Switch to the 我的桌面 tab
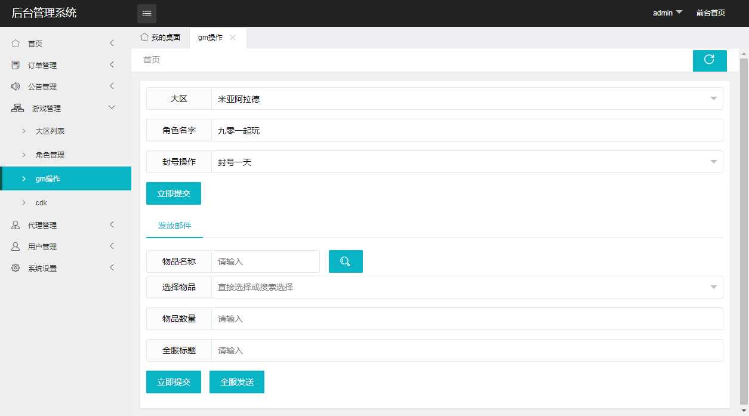The height and width of the screenshot is (416, 749). (x=160, y=37)
